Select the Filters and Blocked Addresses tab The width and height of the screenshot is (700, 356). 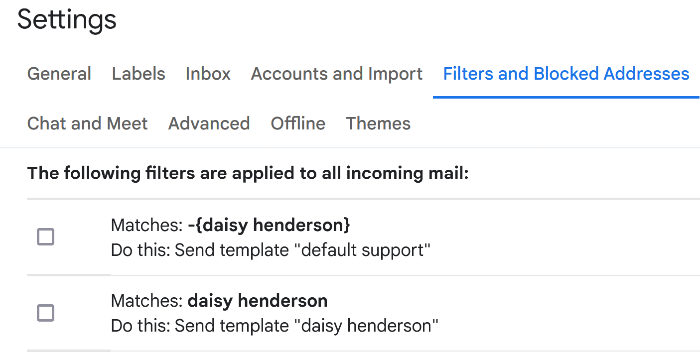click(x=565, y=73)
